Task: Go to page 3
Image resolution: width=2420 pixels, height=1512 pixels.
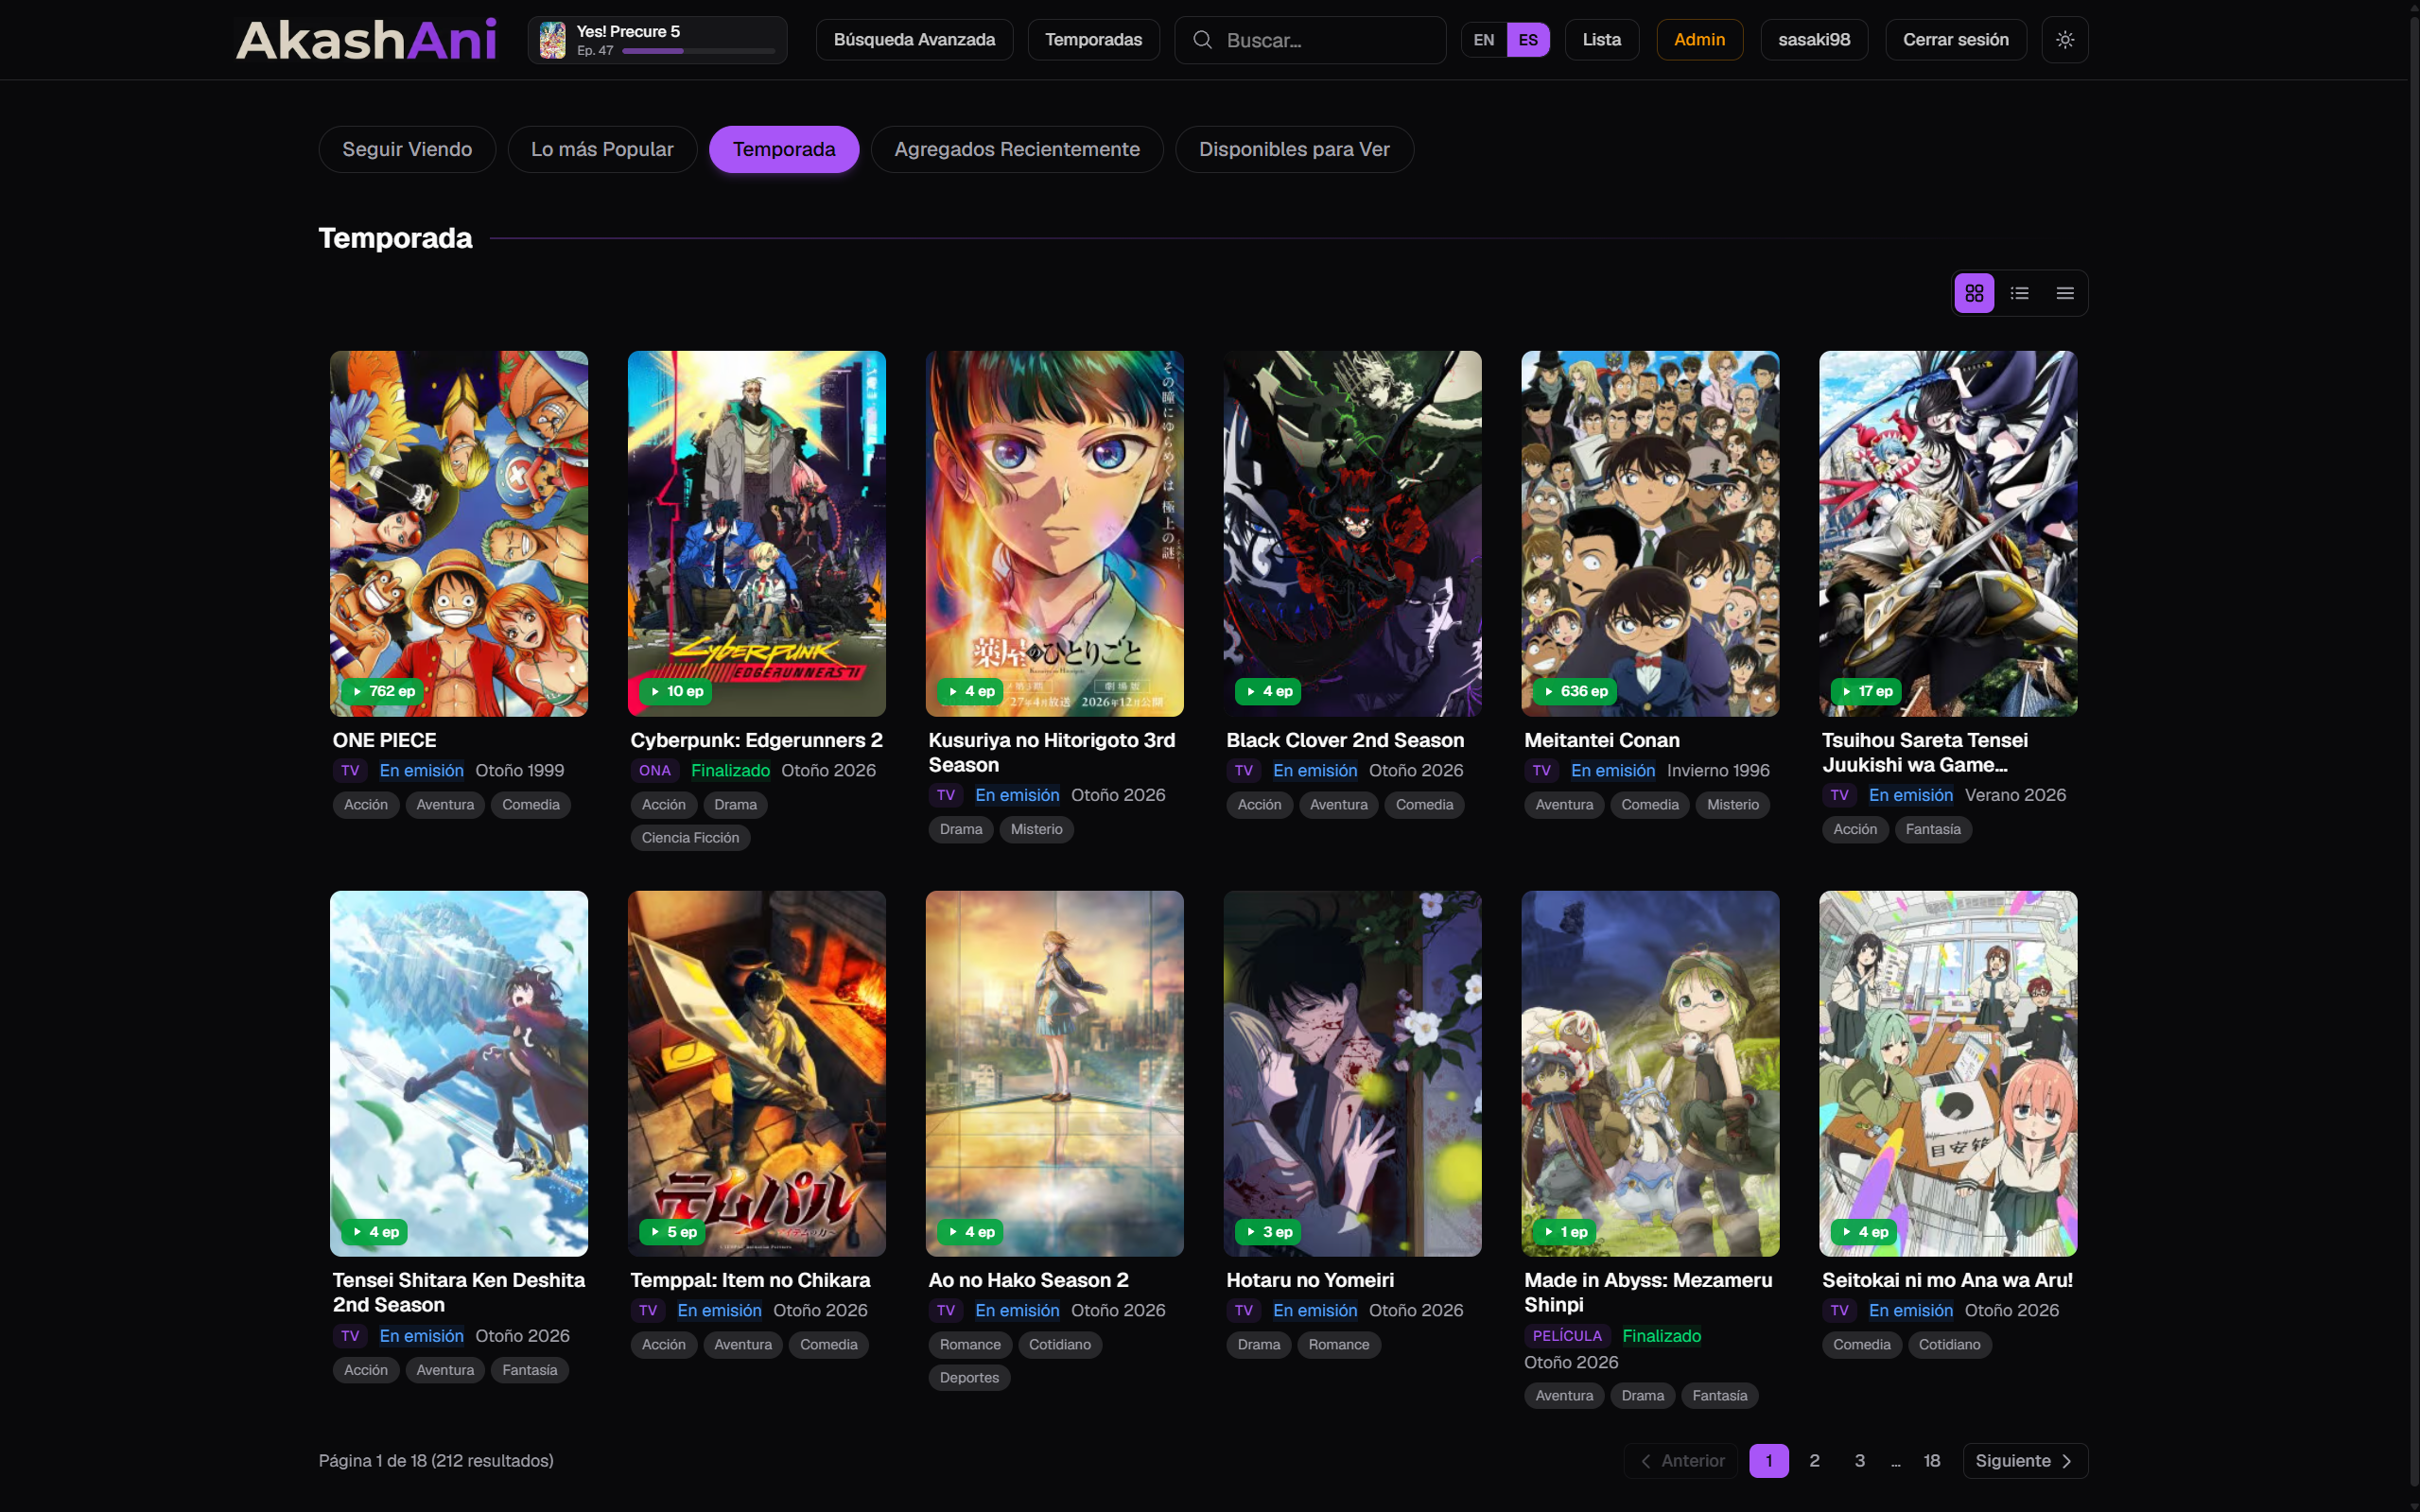Action: pos(1860,1461)
